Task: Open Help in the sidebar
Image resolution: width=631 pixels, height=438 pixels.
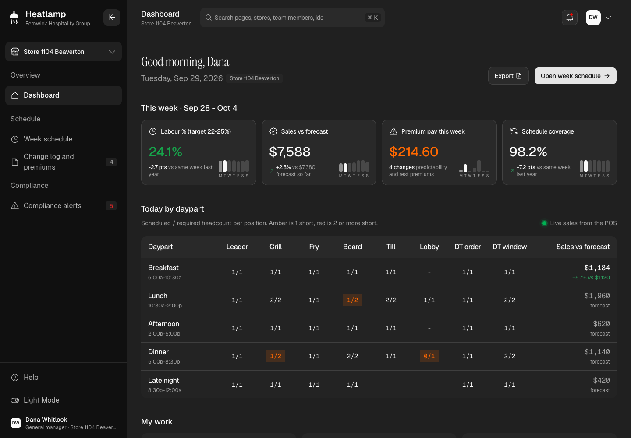Action: 64,378
